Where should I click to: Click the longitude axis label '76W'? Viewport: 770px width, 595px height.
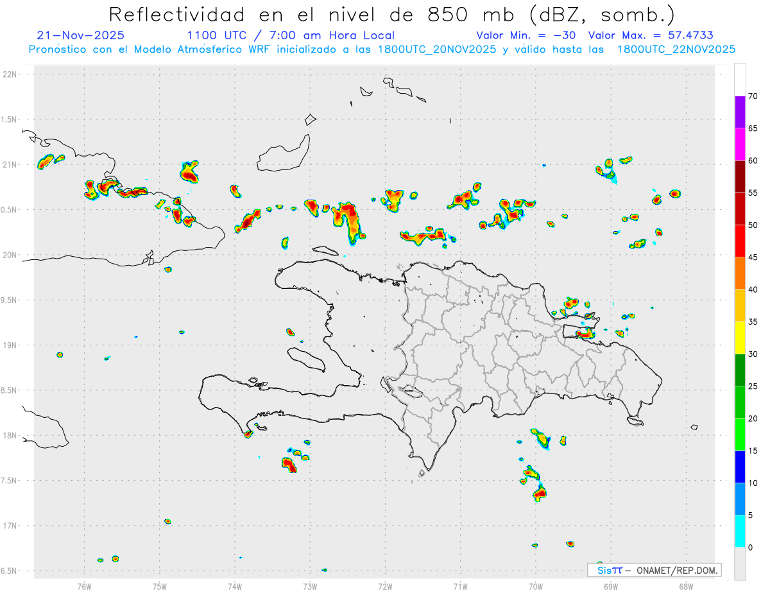point(84,587)
